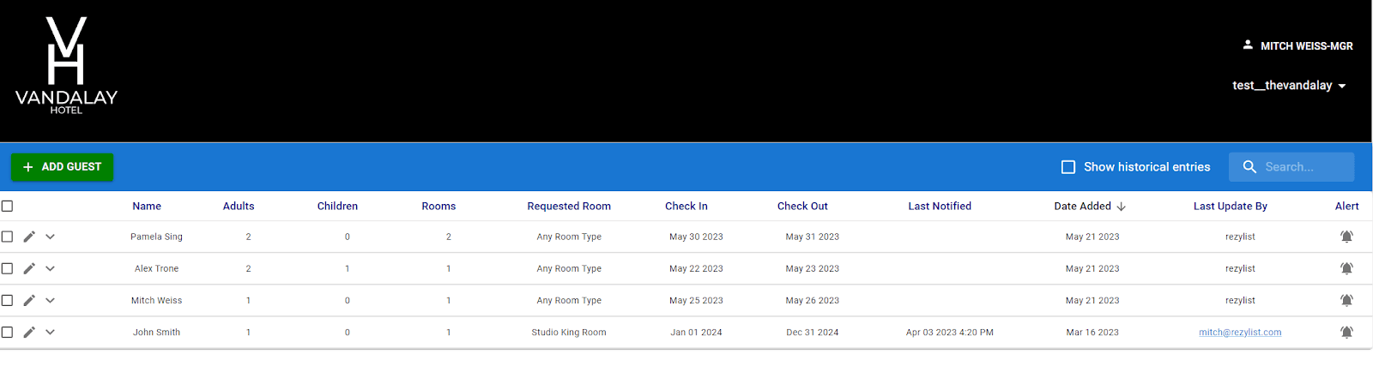Tick the select-all checkbox in header
This screenshot has width=1373, height=366.
point(7,206)
